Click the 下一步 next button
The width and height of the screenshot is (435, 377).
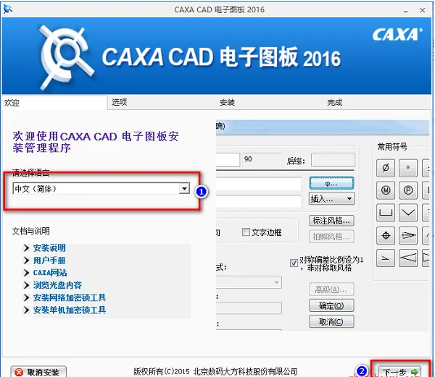point(399,372)
